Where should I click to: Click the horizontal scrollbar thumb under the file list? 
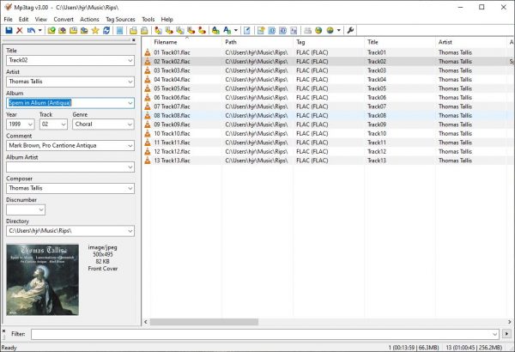204,322
